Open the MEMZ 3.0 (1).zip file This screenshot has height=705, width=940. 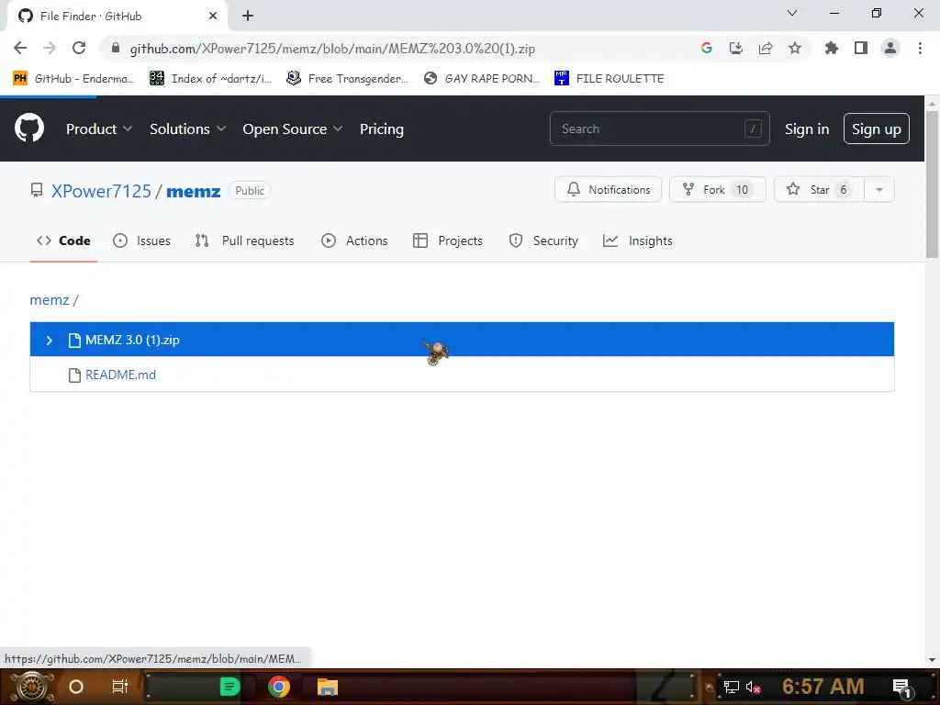tap(132, 340)
